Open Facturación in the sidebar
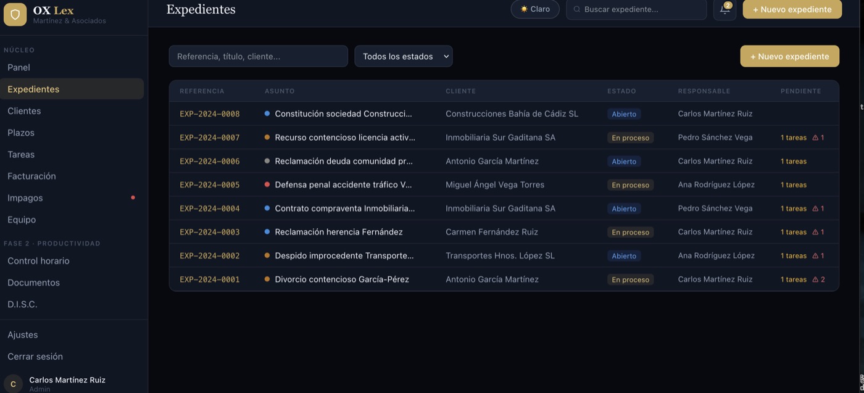The image size is (864, 393). click(31, 176)
